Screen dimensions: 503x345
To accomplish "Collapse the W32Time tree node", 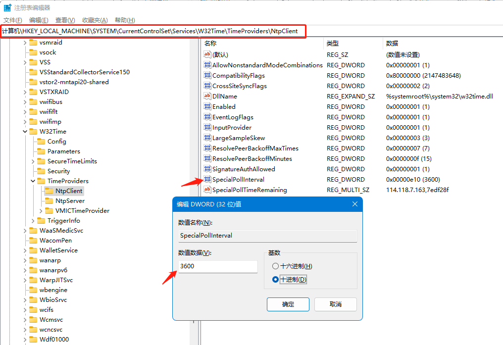I will click(25, 132).
